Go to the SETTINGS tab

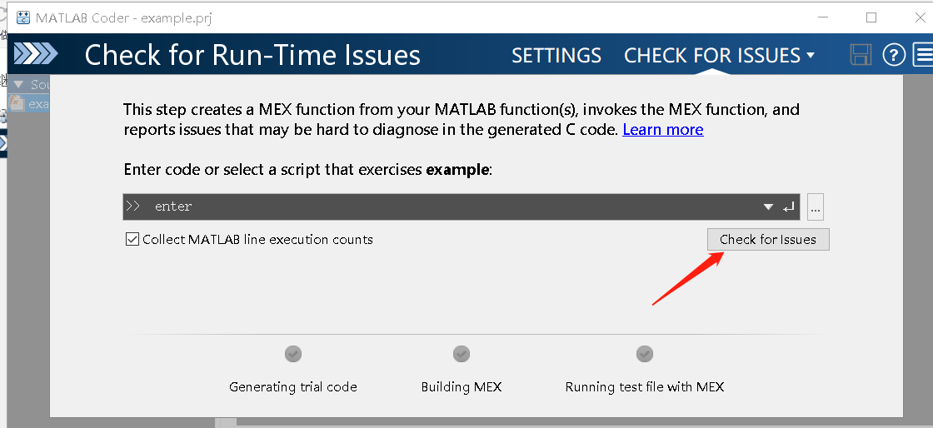pyautogui.click(x=556, y=56)
